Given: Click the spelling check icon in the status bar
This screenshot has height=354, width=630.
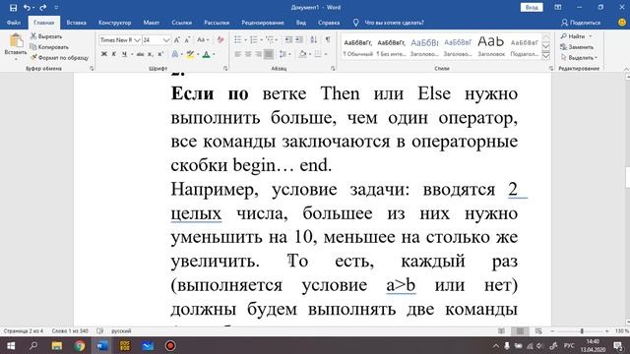Looking at the screenshot, I should (x=100, y=331).
